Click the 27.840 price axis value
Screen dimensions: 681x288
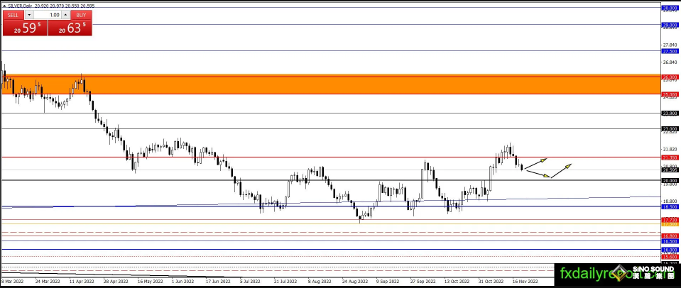point(669,45)
